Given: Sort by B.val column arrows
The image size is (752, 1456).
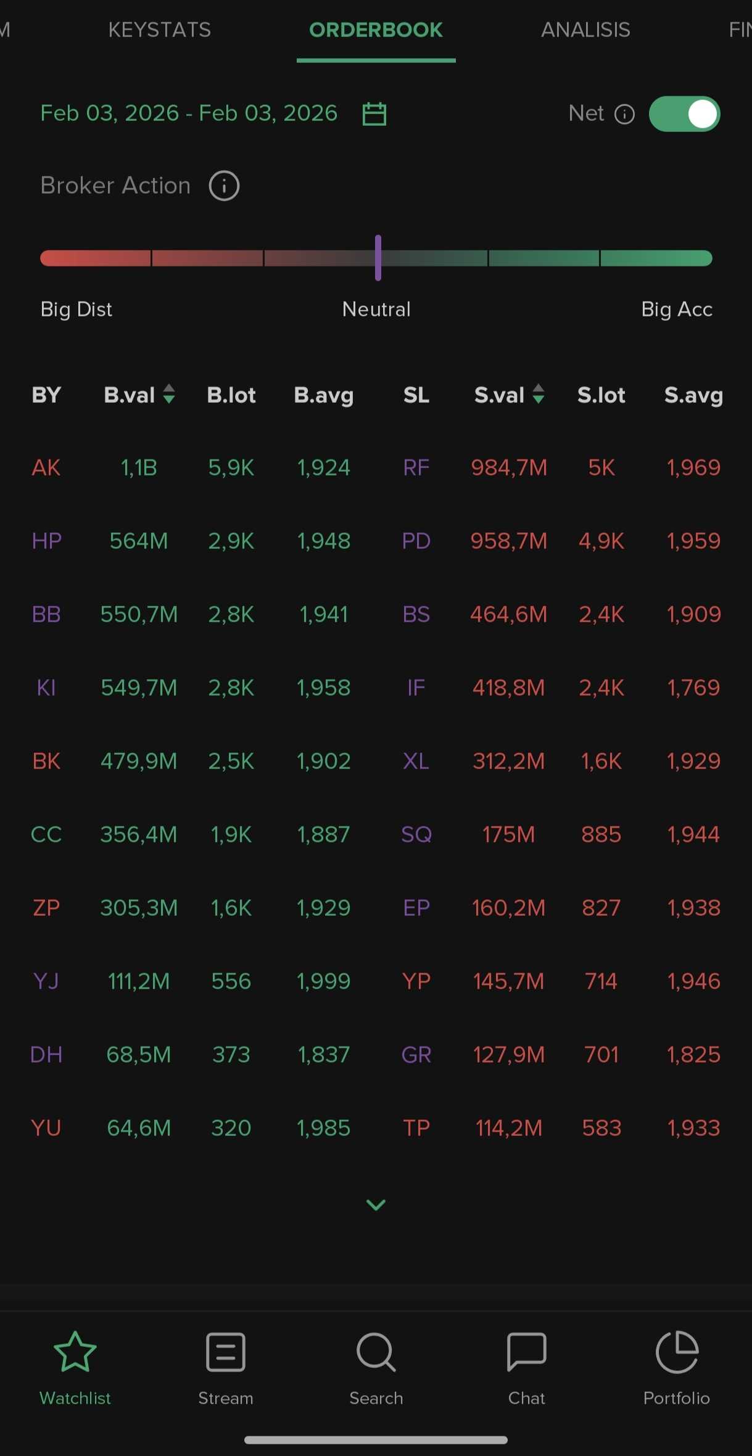Looking at the screenshot, I should 168,394.
